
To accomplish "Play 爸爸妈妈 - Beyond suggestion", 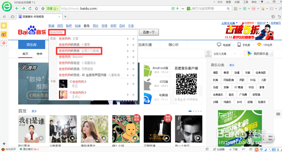I will click(128, 57).
